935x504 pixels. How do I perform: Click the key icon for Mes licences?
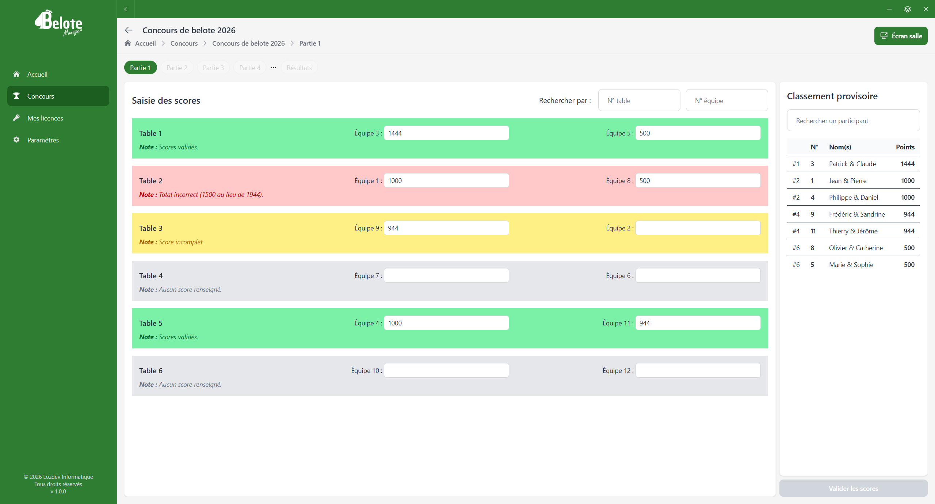[x=16, y=118]
